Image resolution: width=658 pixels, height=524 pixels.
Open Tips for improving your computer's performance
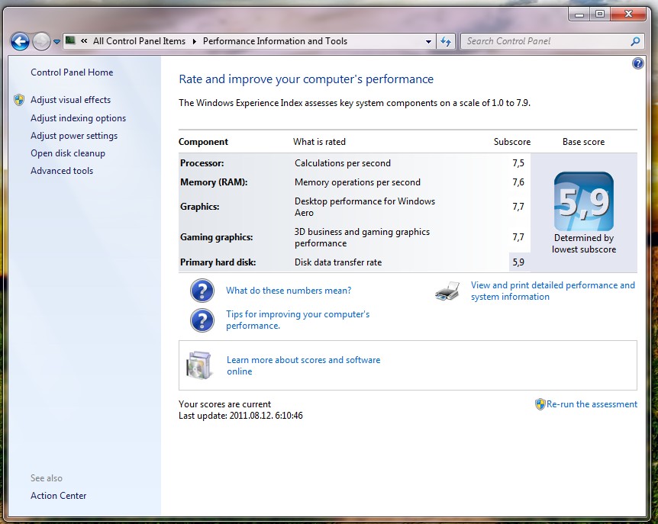click(298, 320)
